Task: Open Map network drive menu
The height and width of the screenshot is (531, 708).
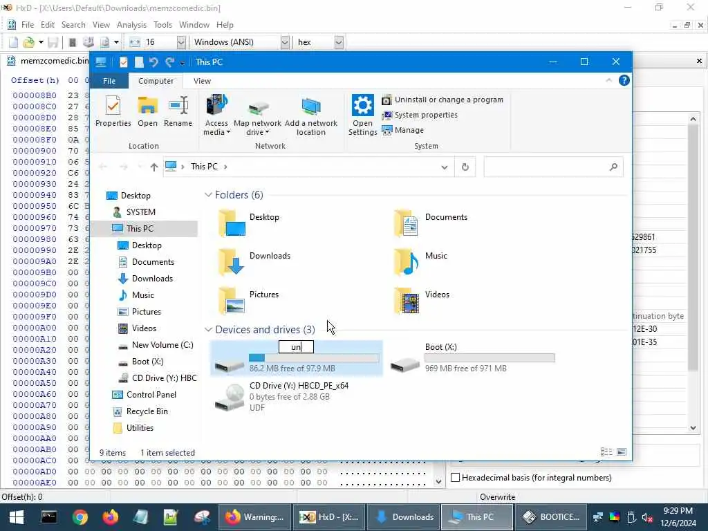Action: [x=257, y=118]
